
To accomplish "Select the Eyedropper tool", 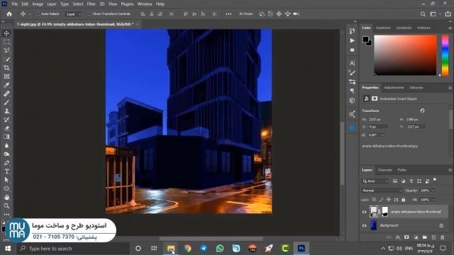I will [6, 85].
